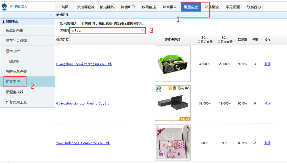
Task: Click the 22,000+ inquiry count cell
Action: [225, 64]
